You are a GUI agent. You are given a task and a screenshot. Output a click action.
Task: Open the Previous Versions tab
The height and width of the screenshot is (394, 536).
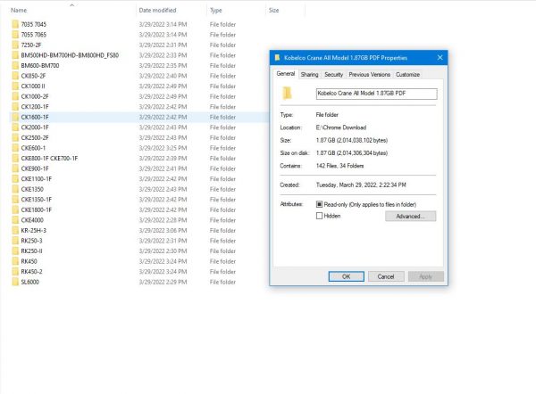(370, 74)
